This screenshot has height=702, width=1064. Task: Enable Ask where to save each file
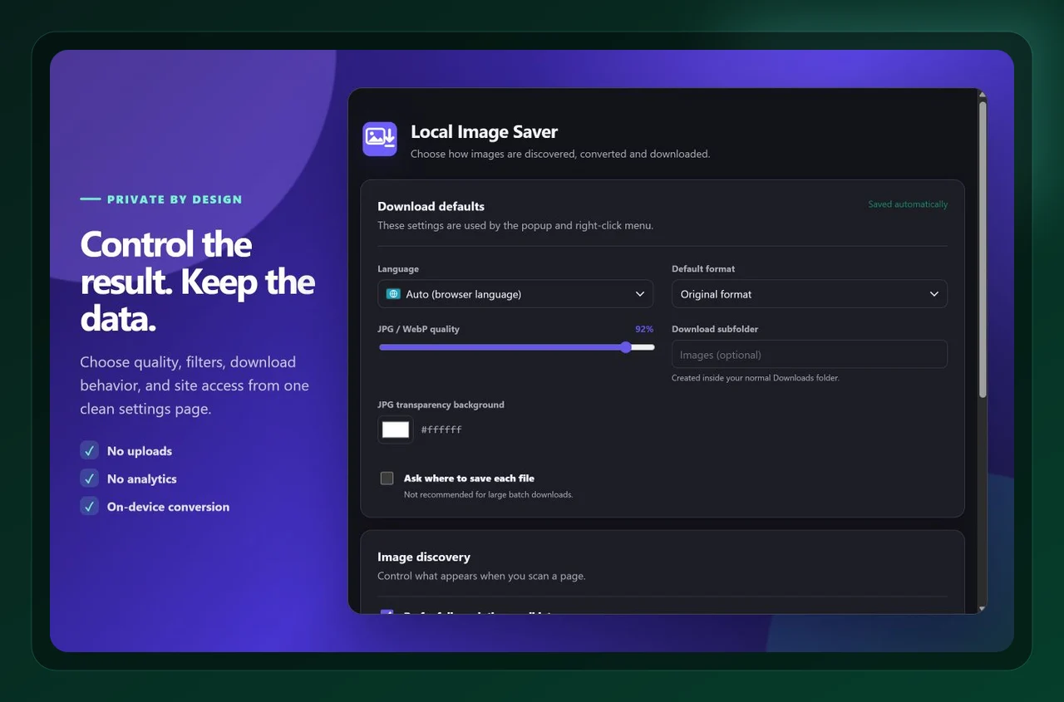coord(387,478)
